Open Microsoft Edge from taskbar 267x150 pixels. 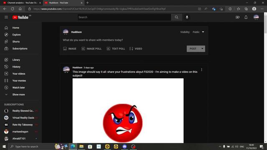tap(73, 146)
